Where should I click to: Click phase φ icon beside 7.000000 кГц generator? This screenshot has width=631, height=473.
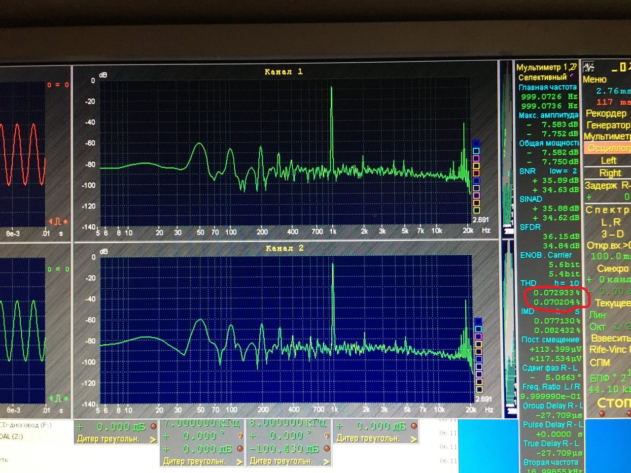[240, 436]
